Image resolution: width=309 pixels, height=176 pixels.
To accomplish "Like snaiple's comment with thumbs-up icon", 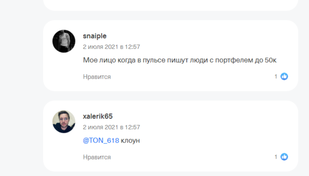I will coord(284,77).
